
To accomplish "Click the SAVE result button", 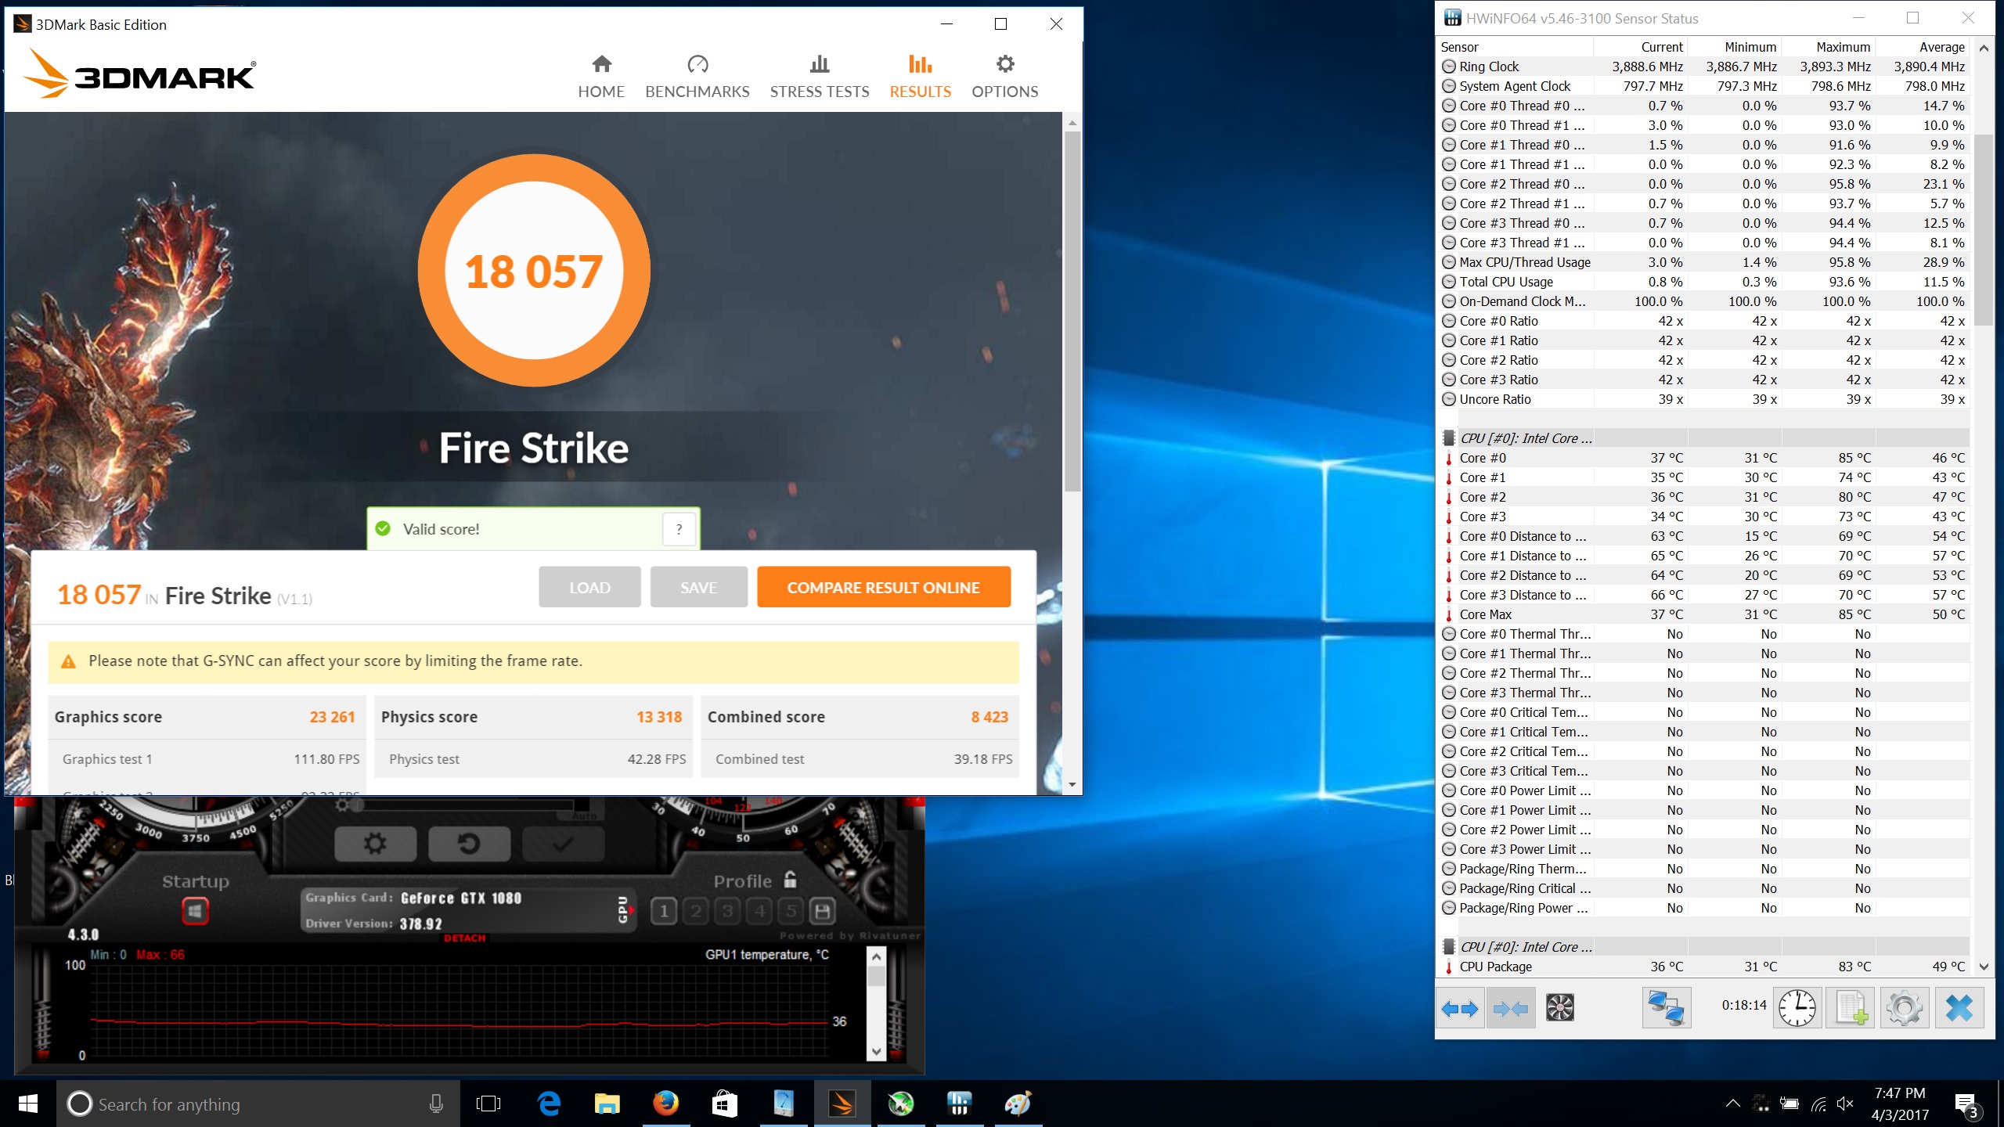I will (698, 587).
